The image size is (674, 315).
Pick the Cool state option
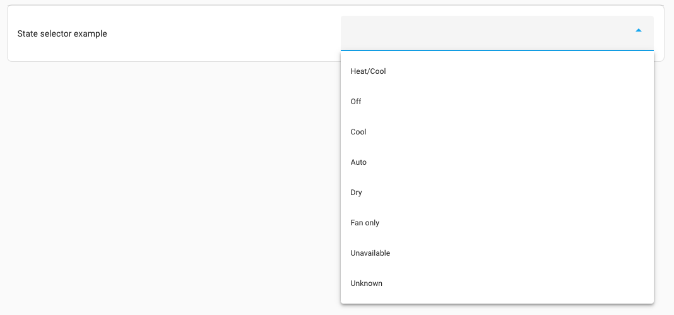(x=358, y=132)
